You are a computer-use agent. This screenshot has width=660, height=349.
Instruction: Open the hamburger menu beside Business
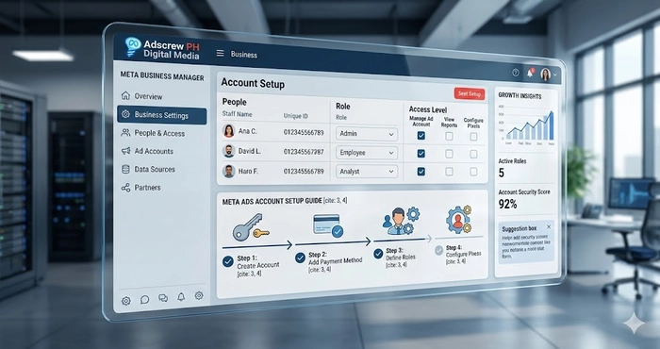coord(220,54)
